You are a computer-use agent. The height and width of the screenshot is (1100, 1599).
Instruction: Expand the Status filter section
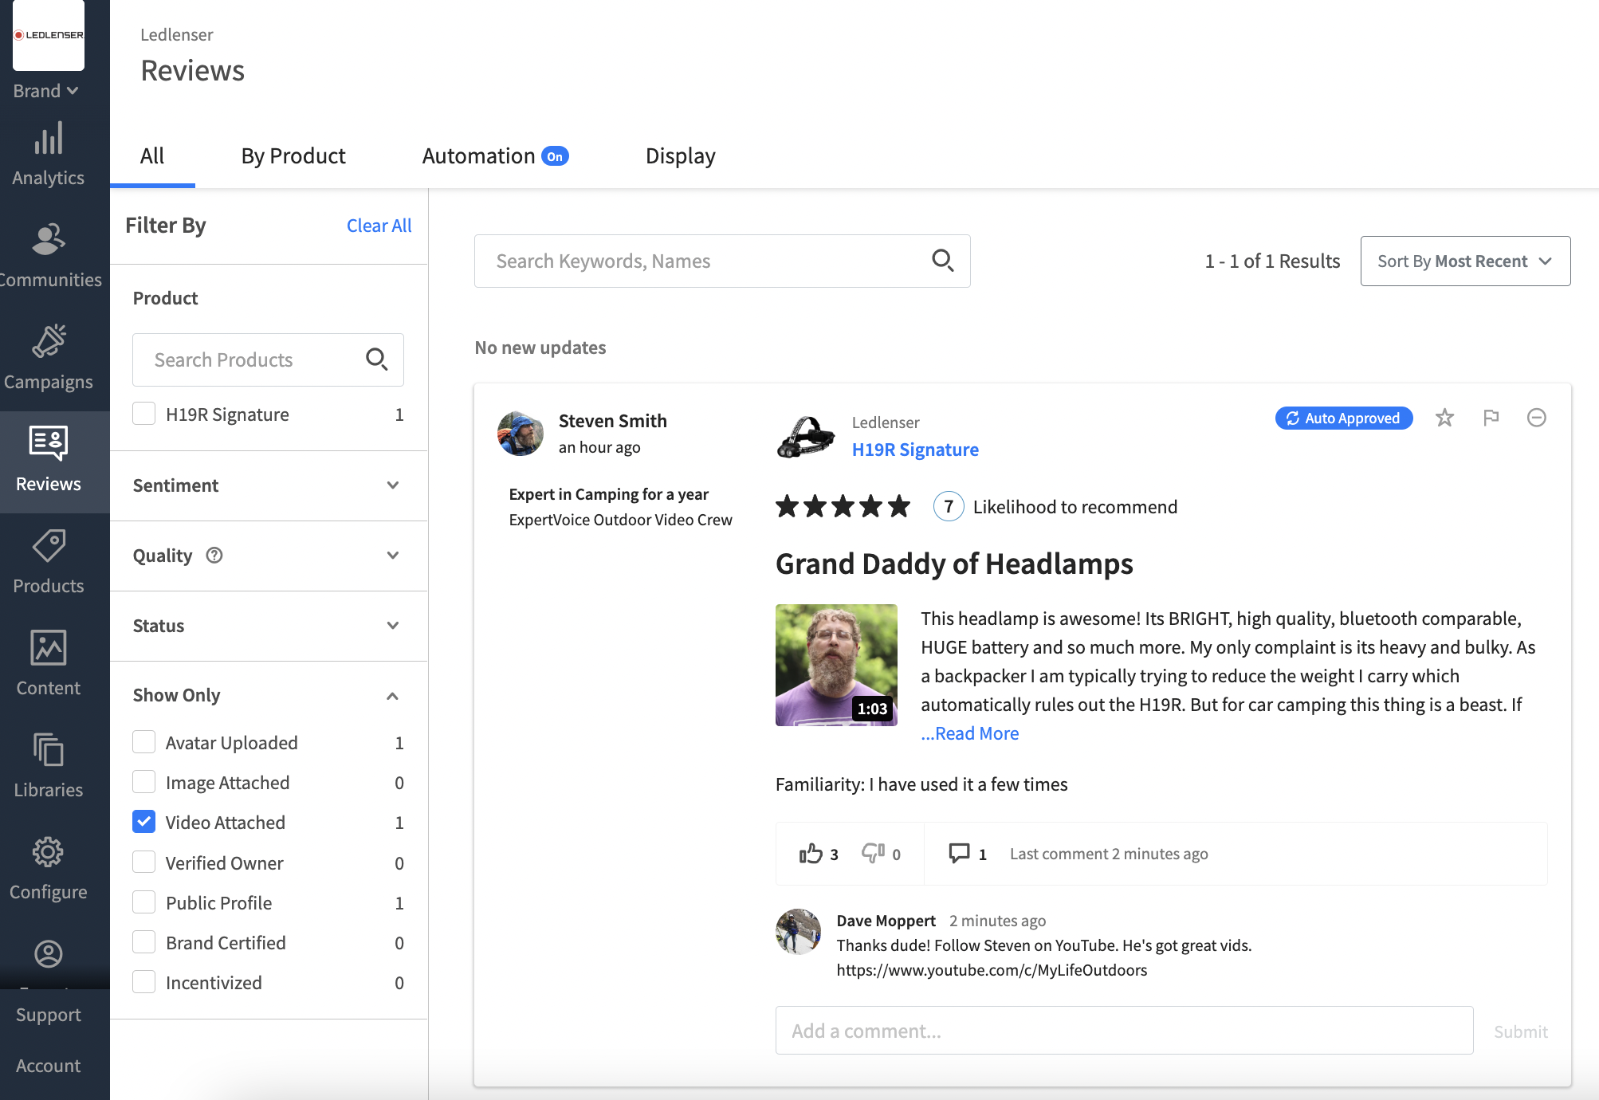click(x=268, y=626)
